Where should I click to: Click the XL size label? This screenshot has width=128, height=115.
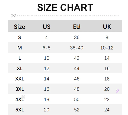click(x=20, y=68)
